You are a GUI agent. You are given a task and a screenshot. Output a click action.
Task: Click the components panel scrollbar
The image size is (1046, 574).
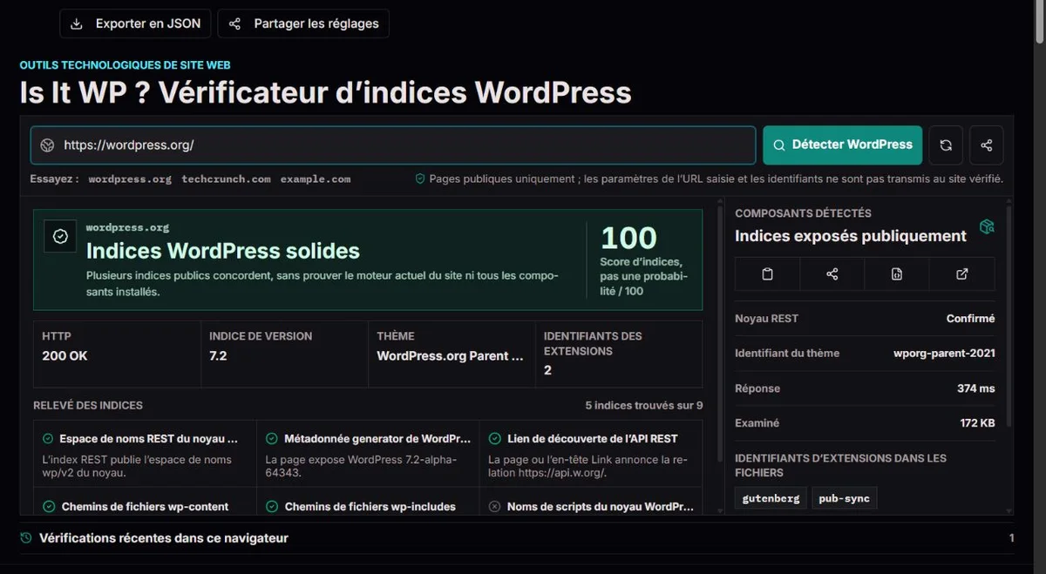pyautogui.click(x=1010, y=316)
